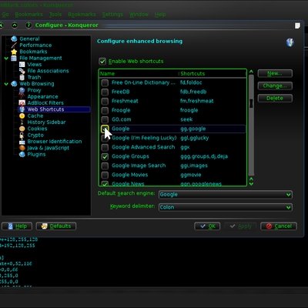308x308 pixels.
Task: Select the Cookies tree item
Action: (37, 129)
